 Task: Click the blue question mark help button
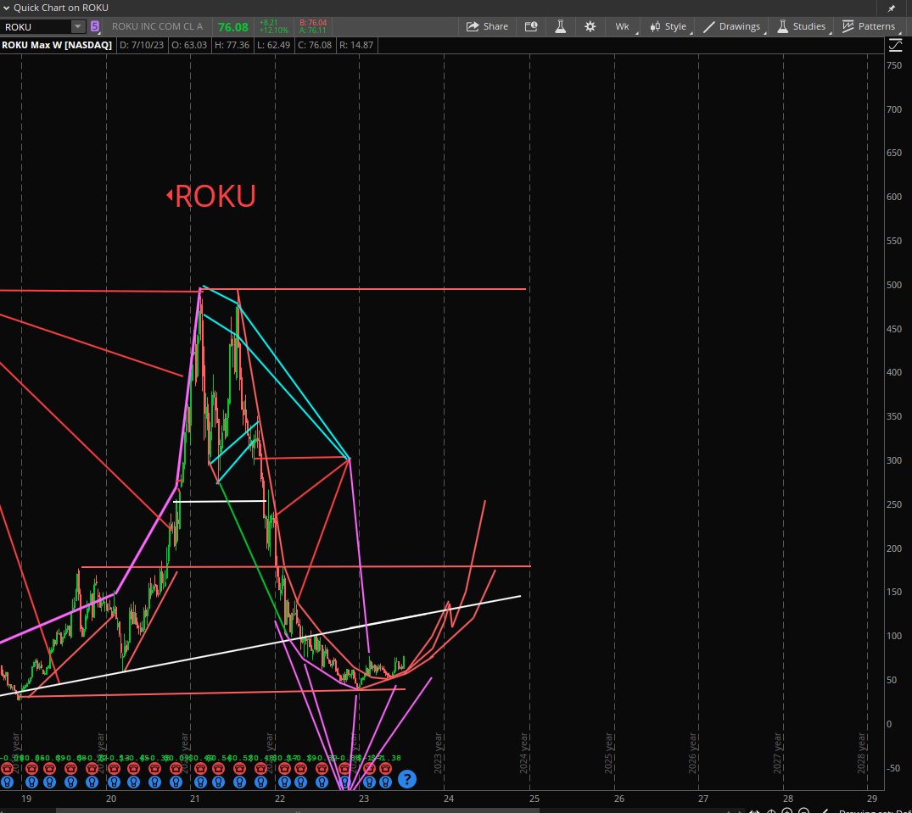click(406, 779)
